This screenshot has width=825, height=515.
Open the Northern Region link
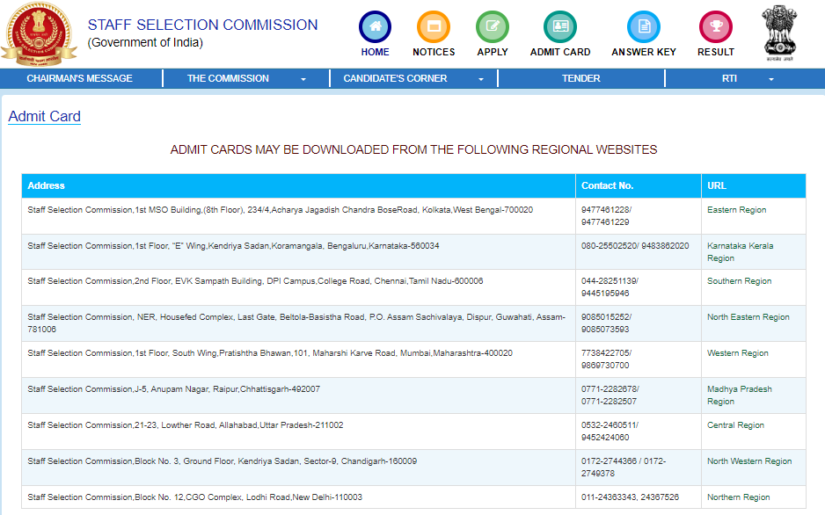(x=738, y=497)
